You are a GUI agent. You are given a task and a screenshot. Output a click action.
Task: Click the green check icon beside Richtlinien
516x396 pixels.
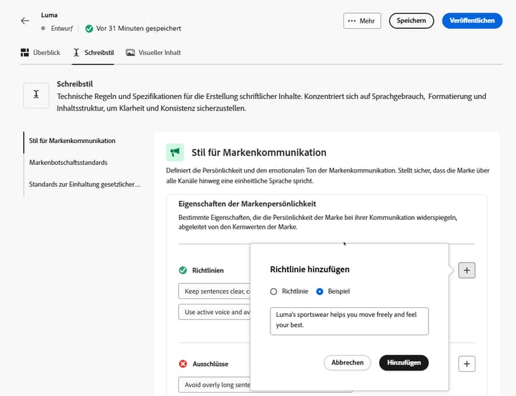tap(183, 270)
